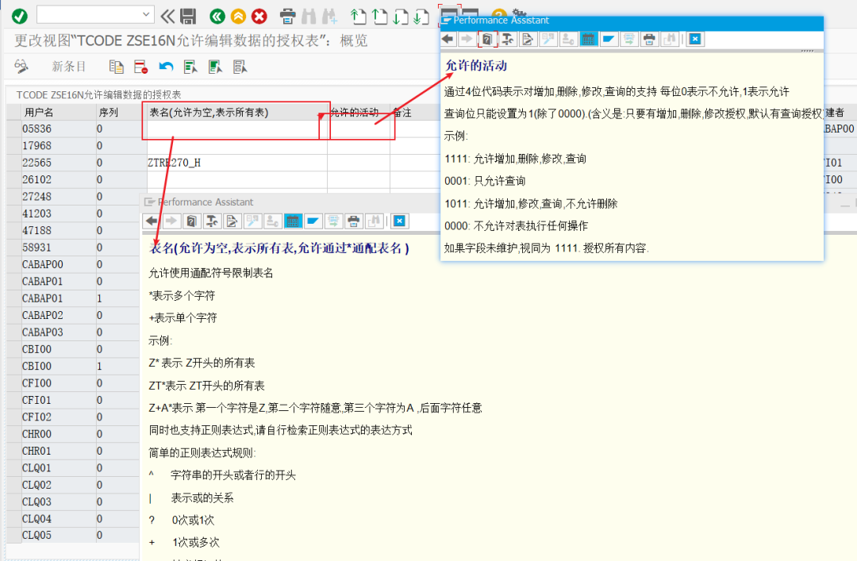Open Technical Information in the active Performance Assistant
The height and width of the screenshot is (561, 857).
point(507,39)
